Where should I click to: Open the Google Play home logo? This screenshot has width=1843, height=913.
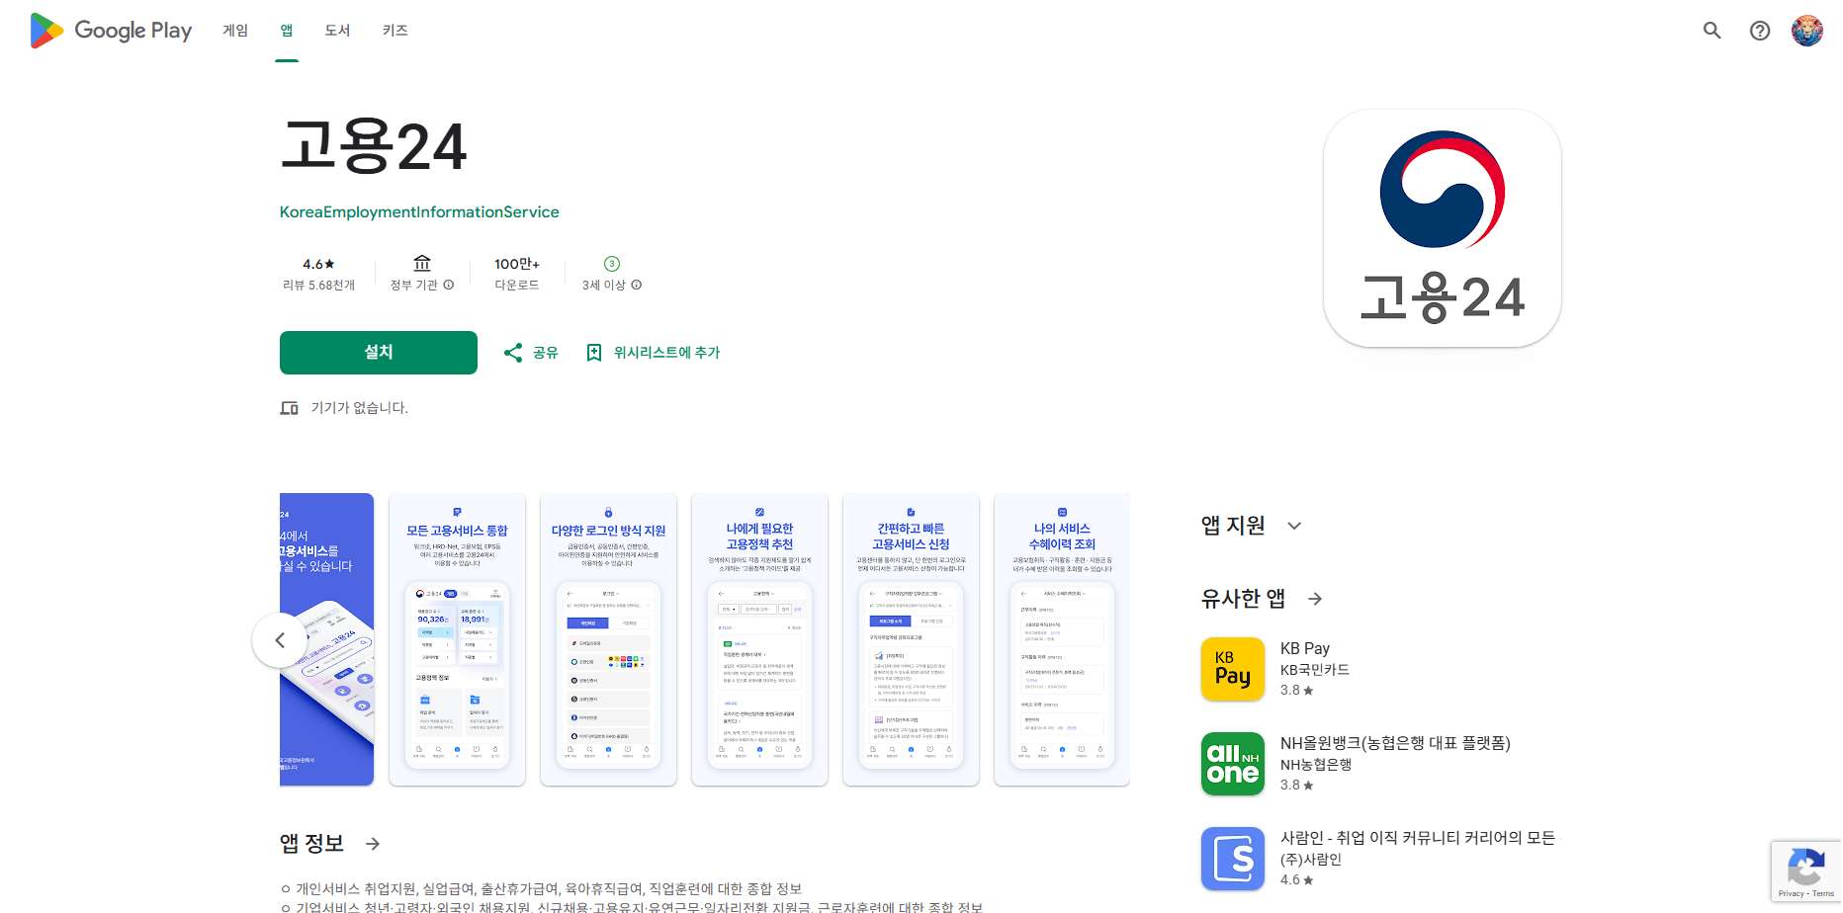tap(111, 31)
